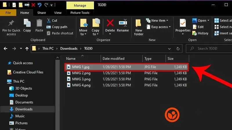The height and width of the screenshot is (130, 232).
Task: Click Pin to Quick access icon
Action: 11,23
